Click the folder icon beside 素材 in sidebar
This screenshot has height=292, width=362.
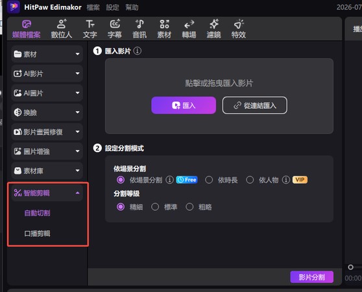coord(18,54)
